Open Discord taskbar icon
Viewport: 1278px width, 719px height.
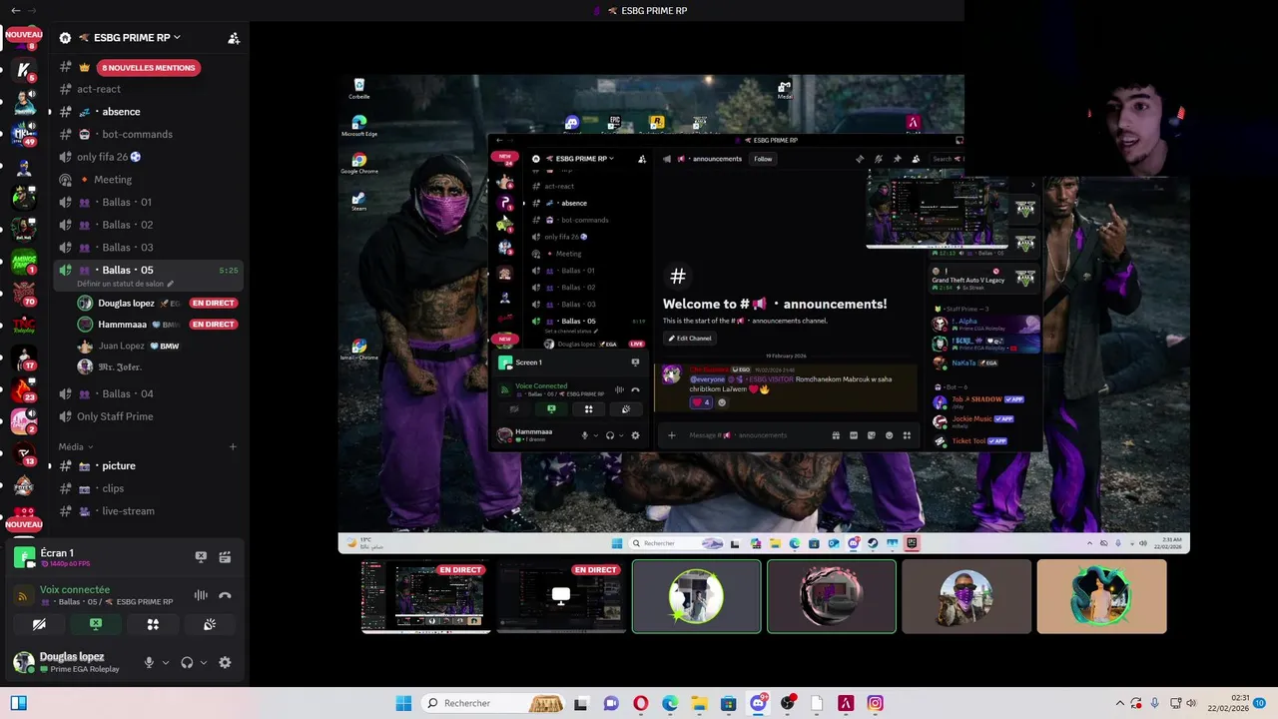(x=758, y=703)
